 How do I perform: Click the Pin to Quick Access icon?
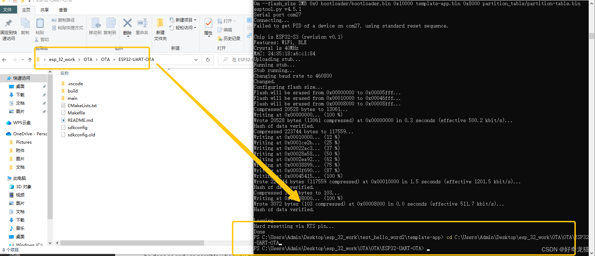click(9, 23)
